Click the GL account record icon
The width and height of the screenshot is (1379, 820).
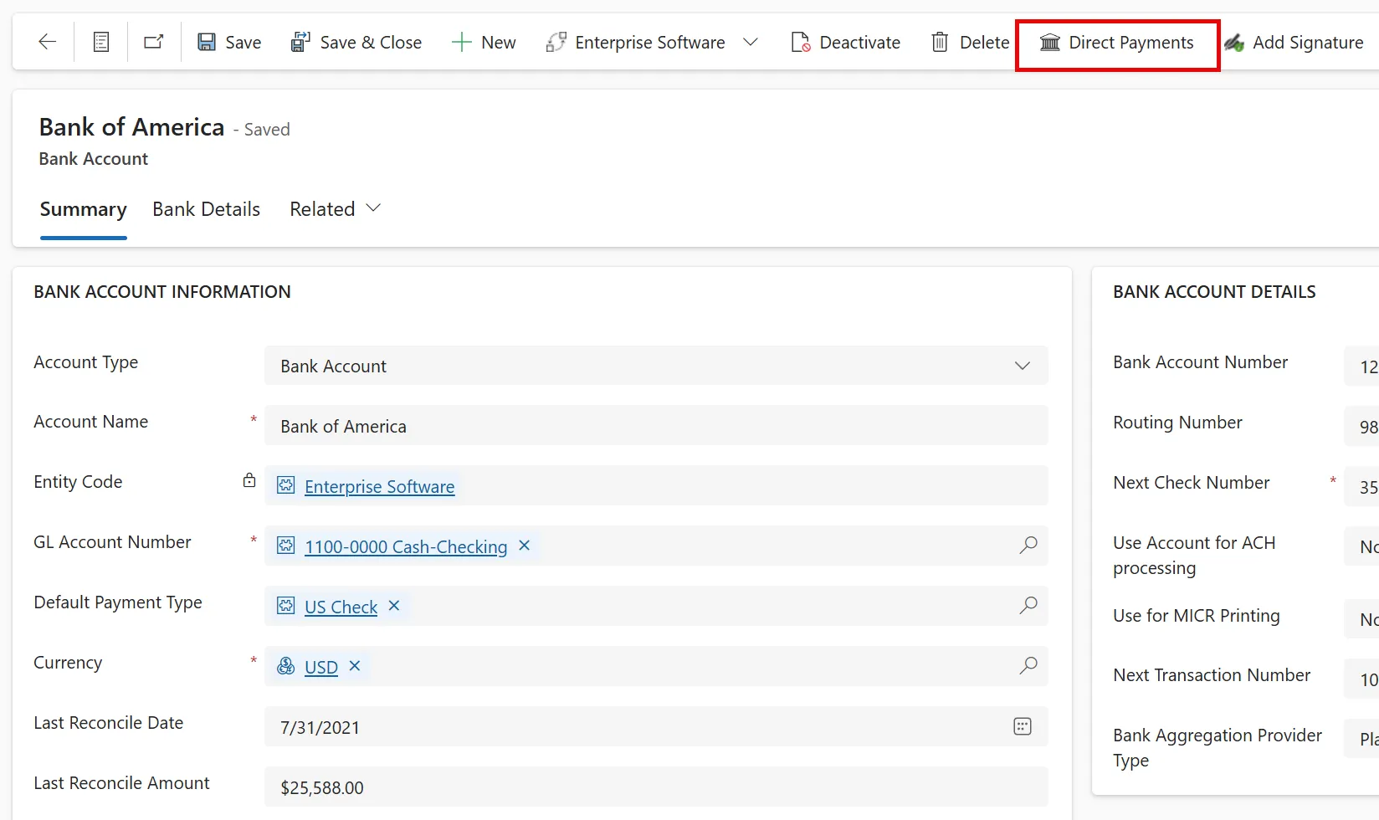click(x=286, y=546)
